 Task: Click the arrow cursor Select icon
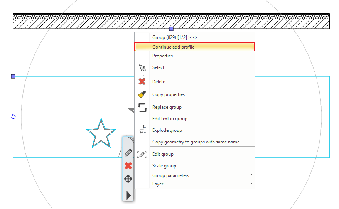pyautogui.click(x=143, y=68)
